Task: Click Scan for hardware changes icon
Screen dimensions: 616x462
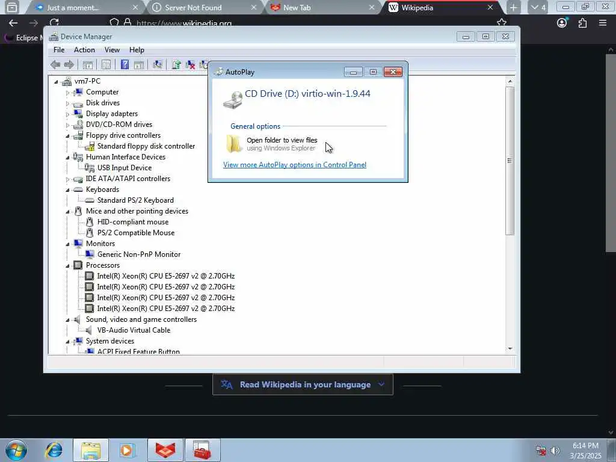Action: [x=158, y=64]
